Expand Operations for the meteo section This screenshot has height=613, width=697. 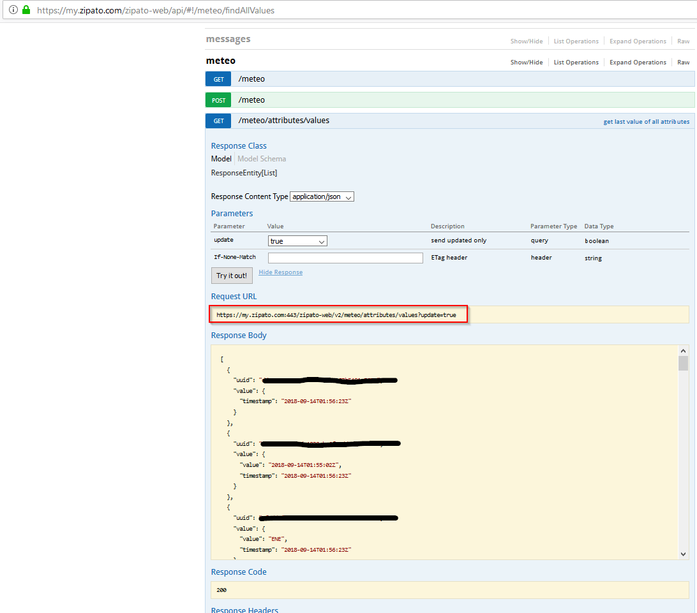tap(637, 63)
